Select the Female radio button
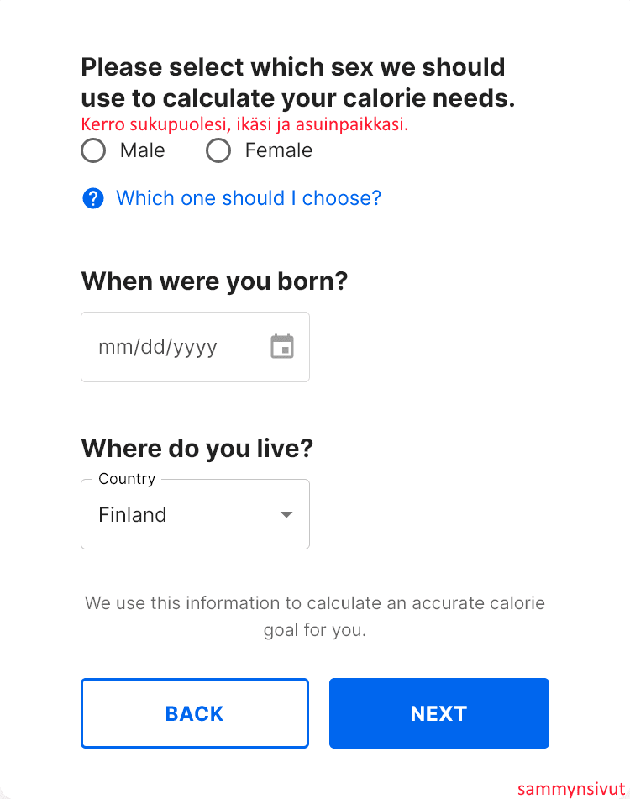630x799 pixels. (x=218, y=151)
